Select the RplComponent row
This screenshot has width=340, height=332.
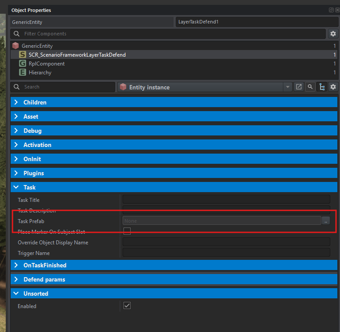[174, 64]
